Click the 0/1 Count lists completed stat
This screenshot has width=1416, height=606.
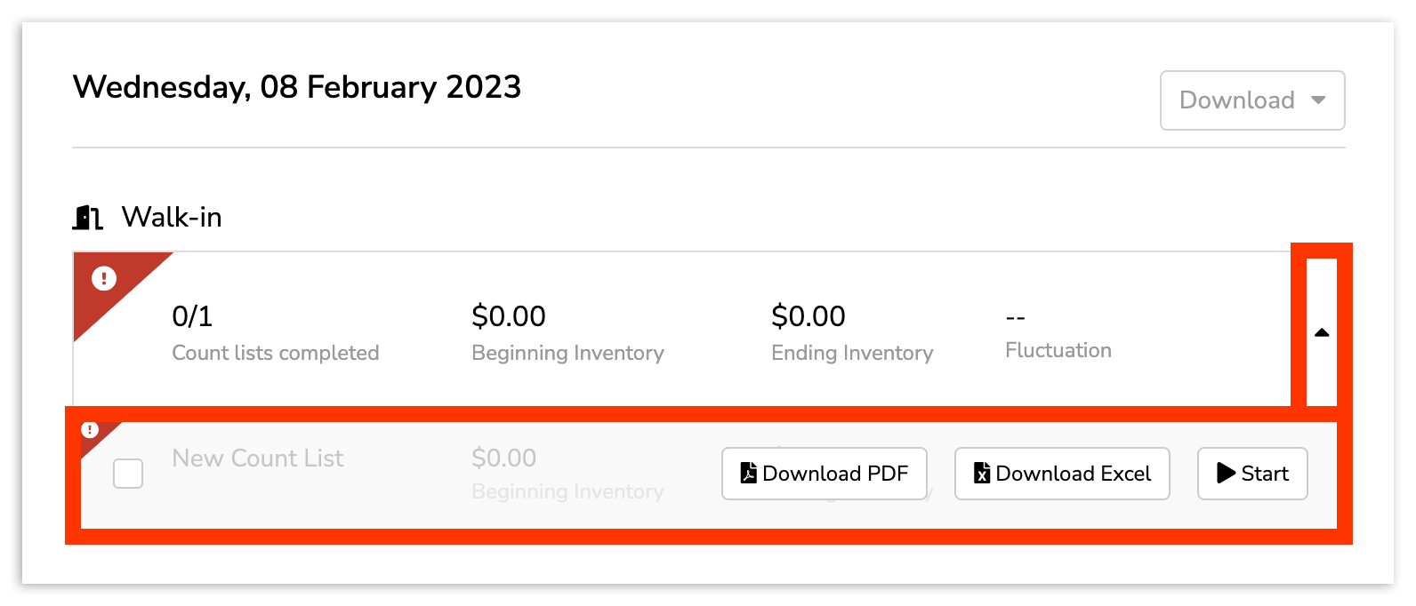pyautogui.click(x=192, y=316)
